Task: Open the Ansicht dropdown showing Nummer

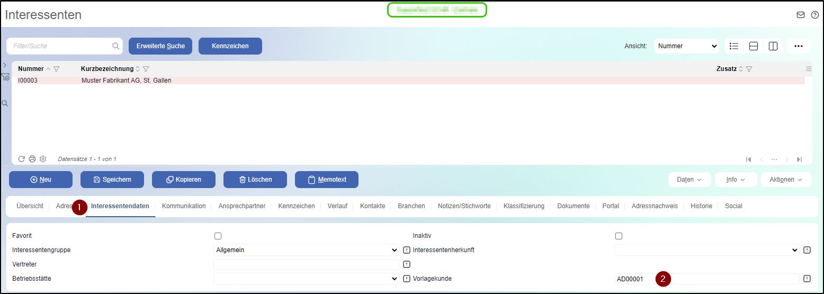Action: tap(686, 46)
